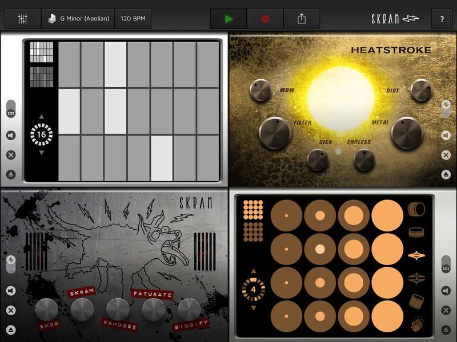Decrease drum steps below the 4 dial
The image size is (457, 342).
coord(253,308)
